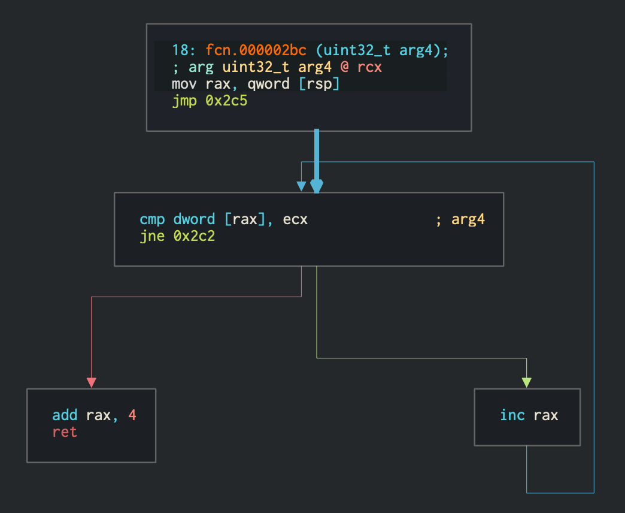The image size is (625, 513).
Task: Select the function name fcn.000002bc
Action: point(259,50)
